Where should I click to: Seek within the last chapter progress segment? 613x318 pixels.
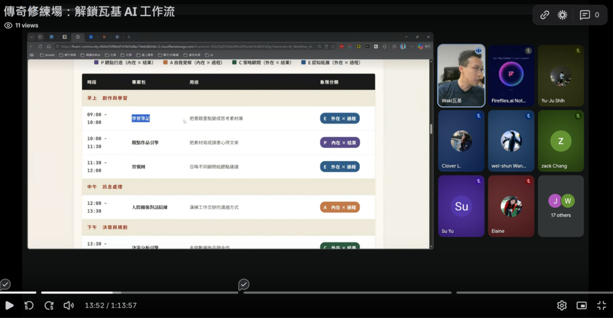point(535,292)
